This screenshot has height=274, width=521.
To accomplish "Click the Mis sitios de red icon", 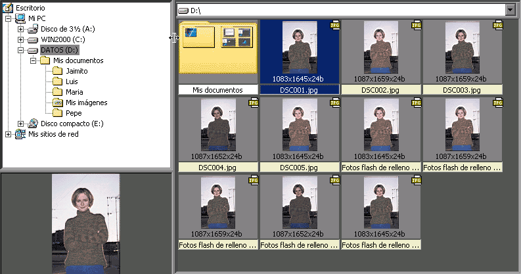I will click(x=20, y=134).
